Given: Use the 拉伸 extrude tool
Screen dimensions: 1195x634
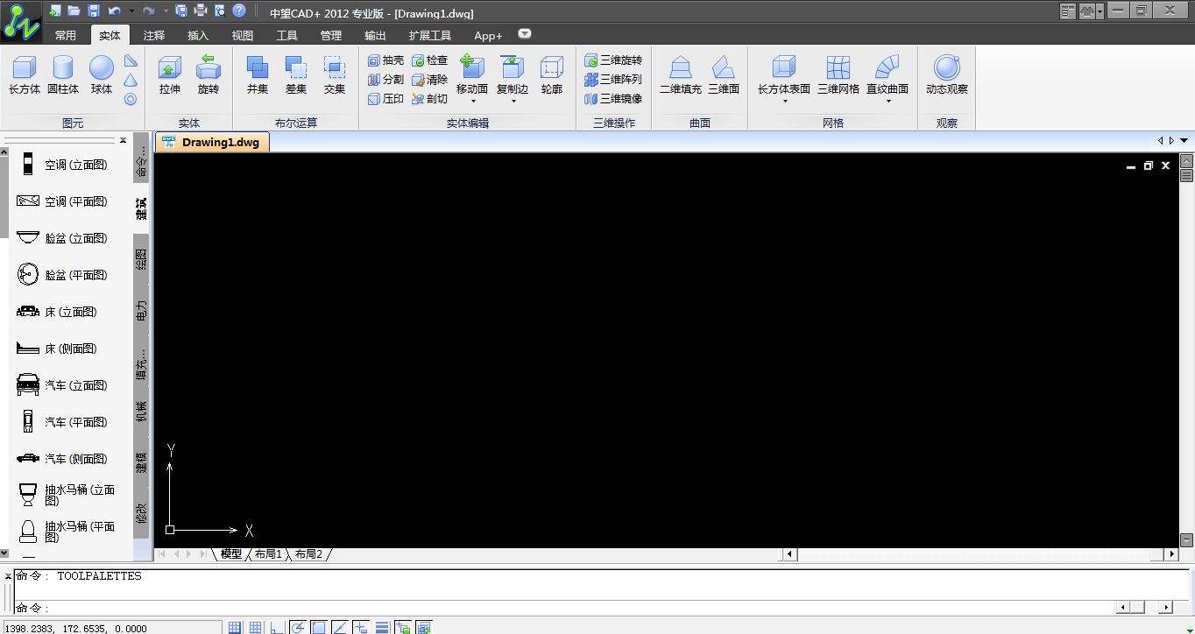Looking at the screenshot, I should [169, 75].
